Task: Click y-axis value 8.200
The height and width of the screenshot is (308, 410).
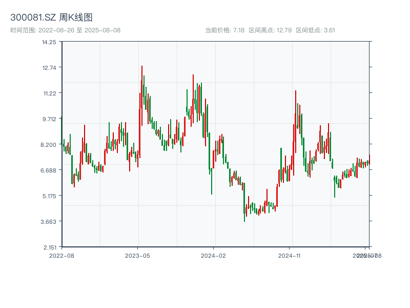Action: (48, 145)
